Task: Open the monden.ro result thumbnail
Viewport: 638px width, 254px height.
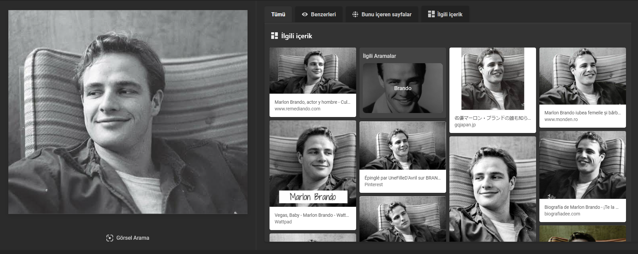Action: [x=583, y=76]
